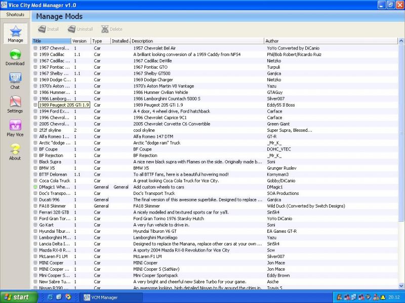Click the VCM Manager taskbar button

click(112, 297)
